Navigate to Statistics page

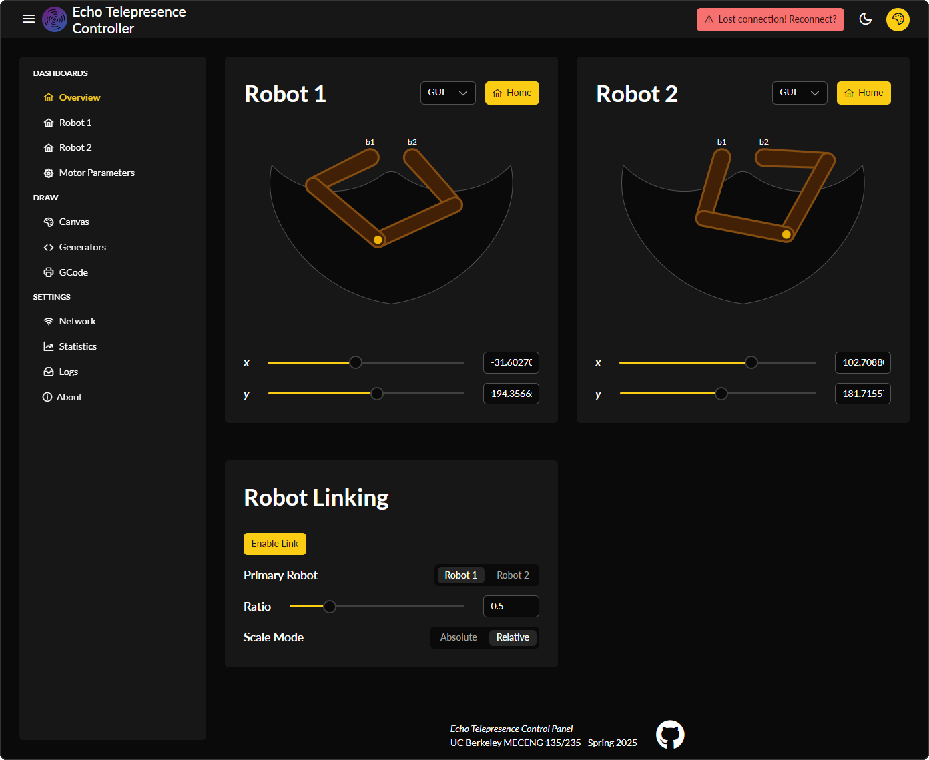pos(77,346)
